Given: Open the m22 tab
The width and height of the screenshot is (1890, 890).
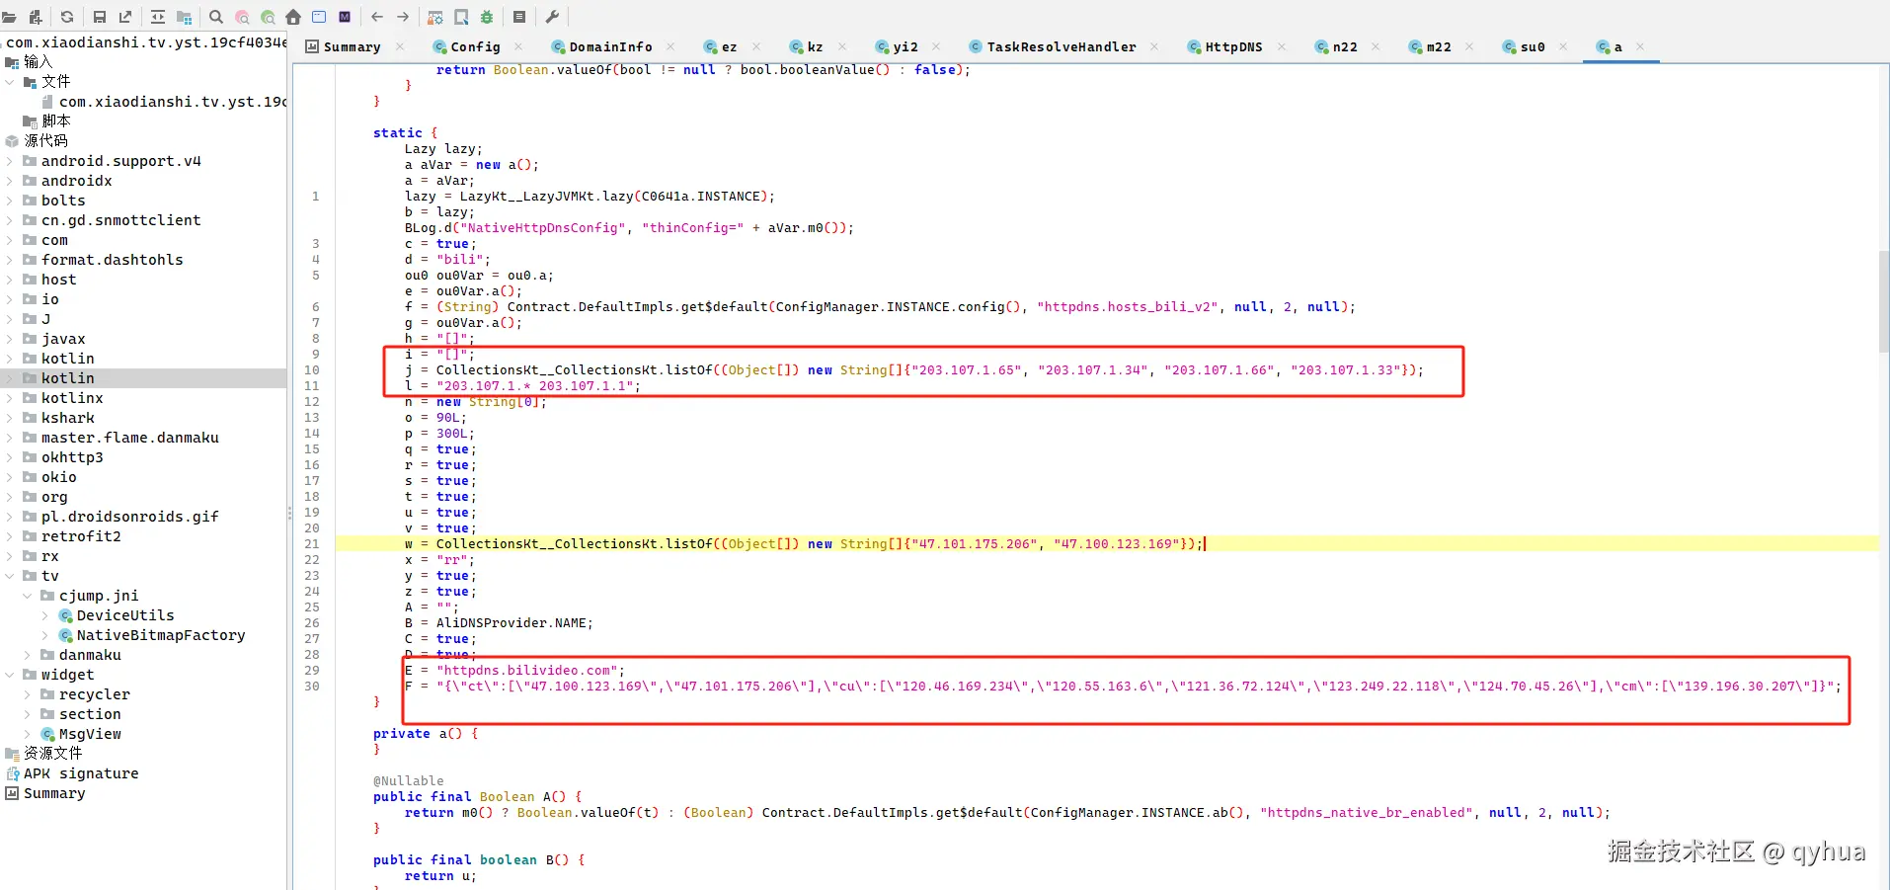Looking at the screenshot, I should pyautogui.click(x=1430, y=46).
